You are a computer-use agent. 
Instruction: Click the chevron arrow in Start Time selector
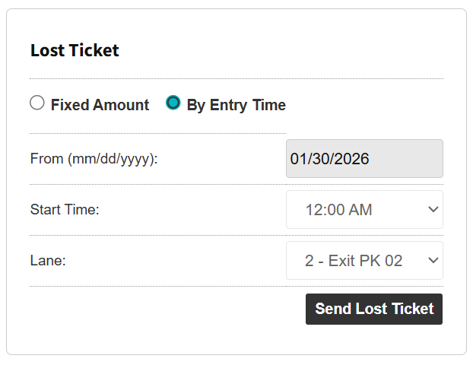(x=433, y=209)
